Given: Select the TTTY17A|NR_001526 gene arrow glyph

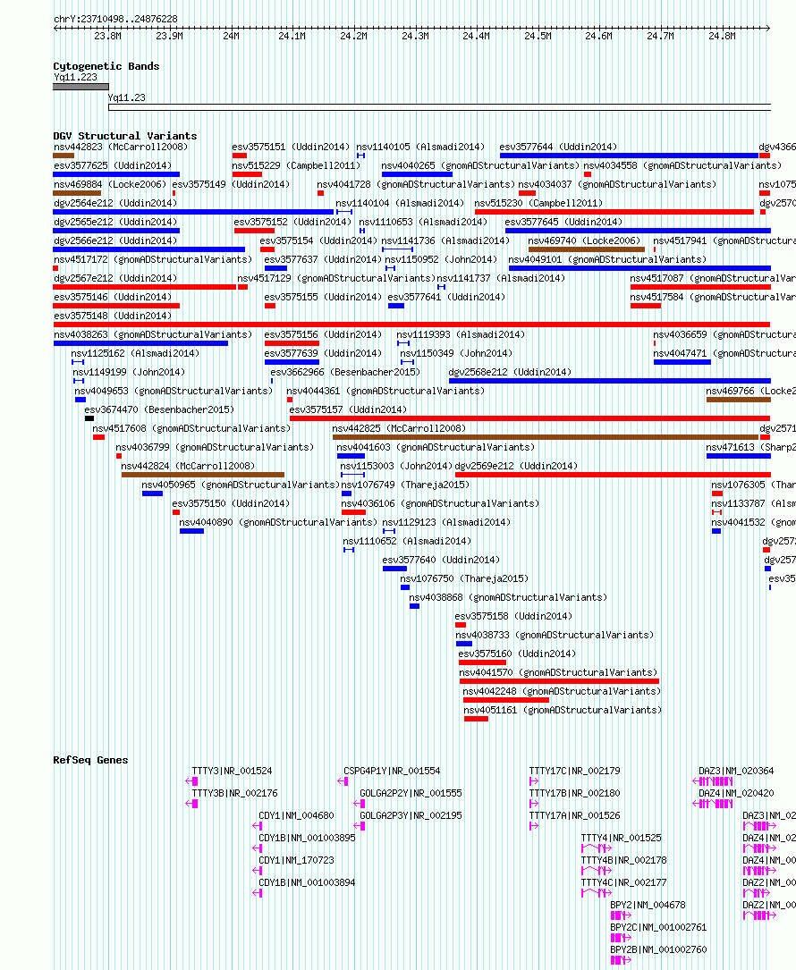Looking at the screenshot, I should 534,826.
